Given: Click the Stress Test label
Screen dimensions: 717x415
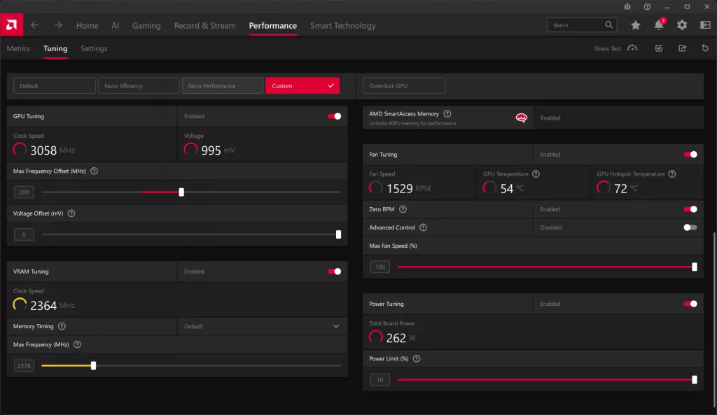Looking at the screenshot, I should (x=607, y=48).
